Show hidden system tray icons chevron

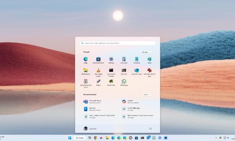[x=216, y=138]
